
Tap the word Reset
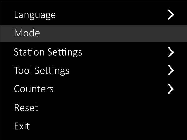click(x=26, y=108)
